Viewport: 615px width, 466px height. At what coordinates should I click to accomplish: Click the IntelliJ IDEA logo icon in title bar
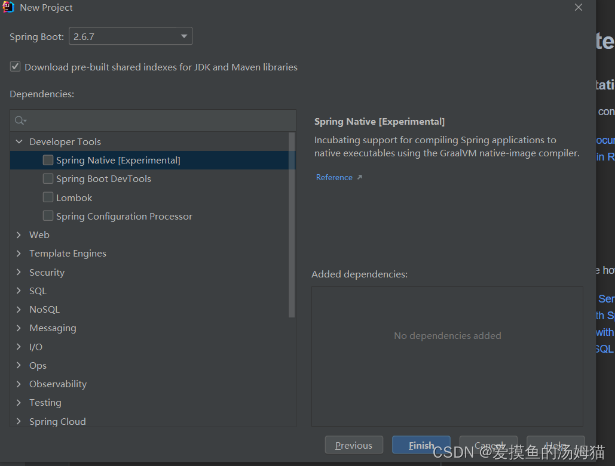pos(8,7)
